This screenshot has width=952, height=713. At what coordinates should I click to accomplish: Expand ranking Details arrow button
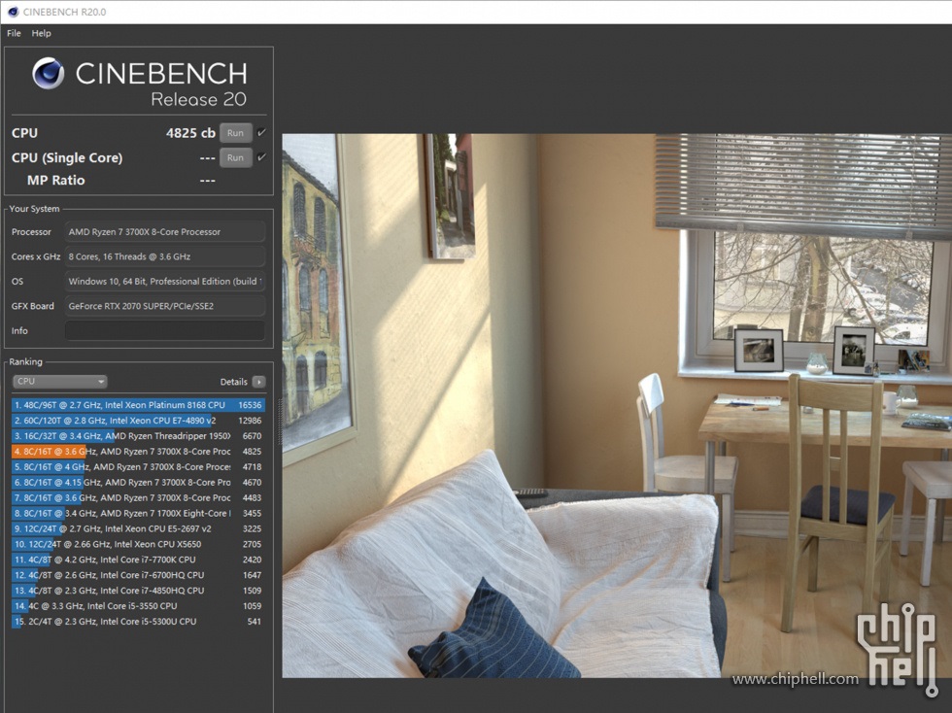[258, 382]
